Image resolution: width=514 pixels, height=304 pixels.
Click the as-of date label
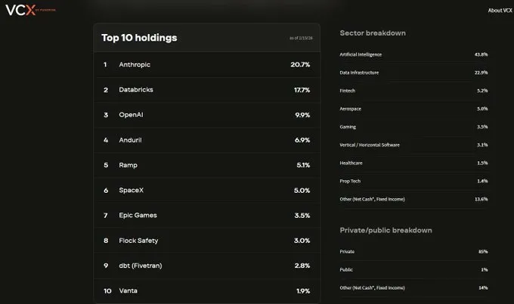coord(301,38)
